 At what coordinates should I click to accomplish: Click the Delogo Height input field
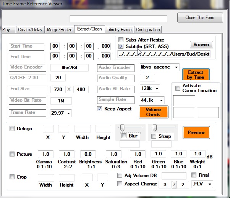click(x=103, y=129)
